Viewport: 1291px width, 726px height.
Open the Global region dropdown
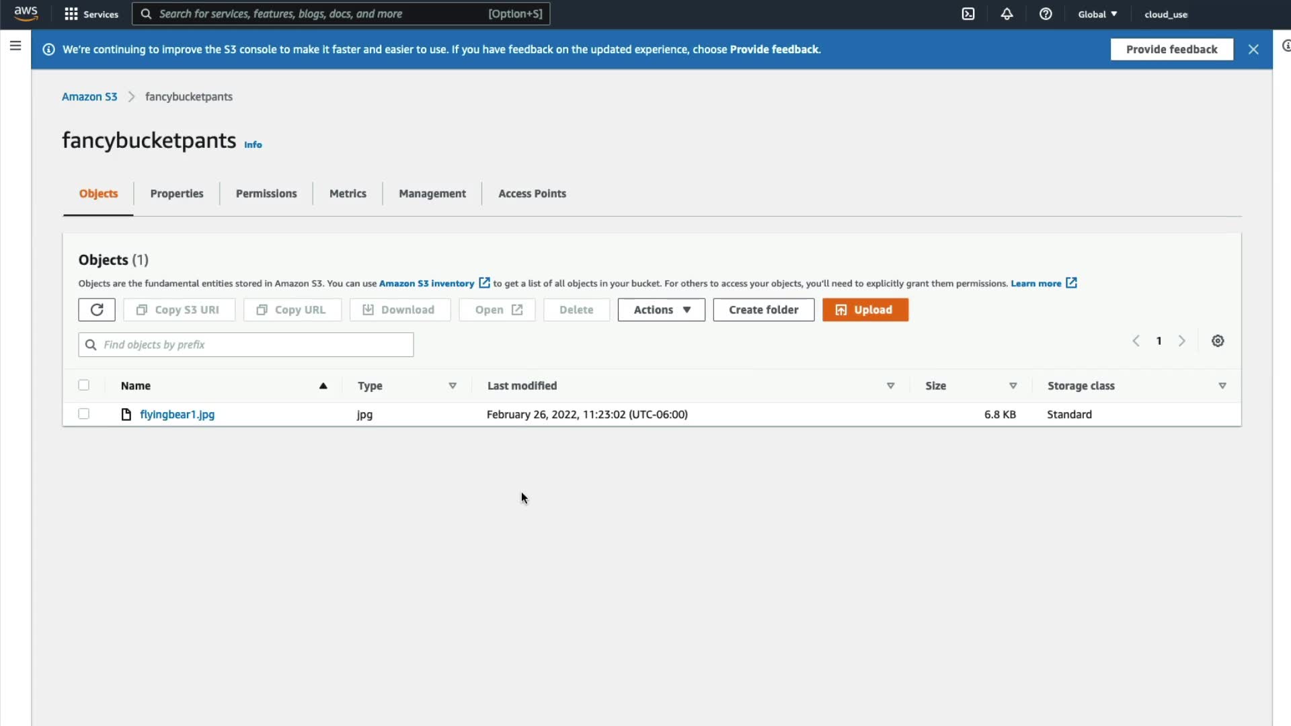point(1097,14)
